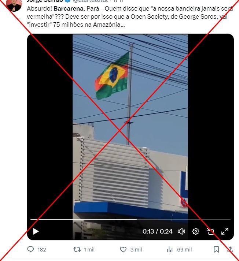Share the tweet via share icon
The image size is (239, 261).
point(230,250)
